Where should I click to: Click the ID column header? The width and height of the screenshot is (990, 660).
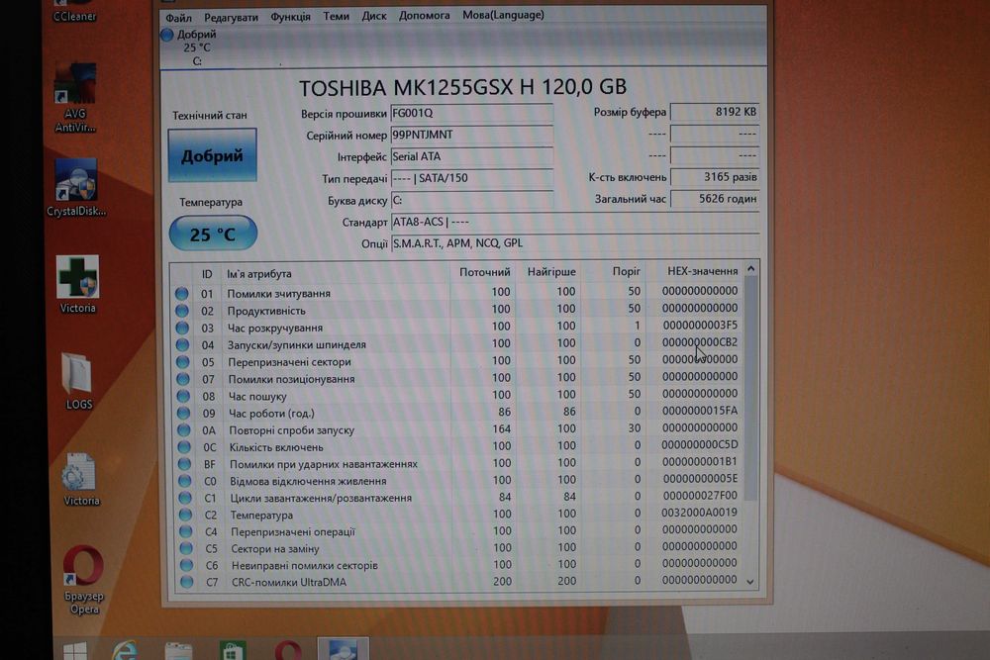pos(207,274)
